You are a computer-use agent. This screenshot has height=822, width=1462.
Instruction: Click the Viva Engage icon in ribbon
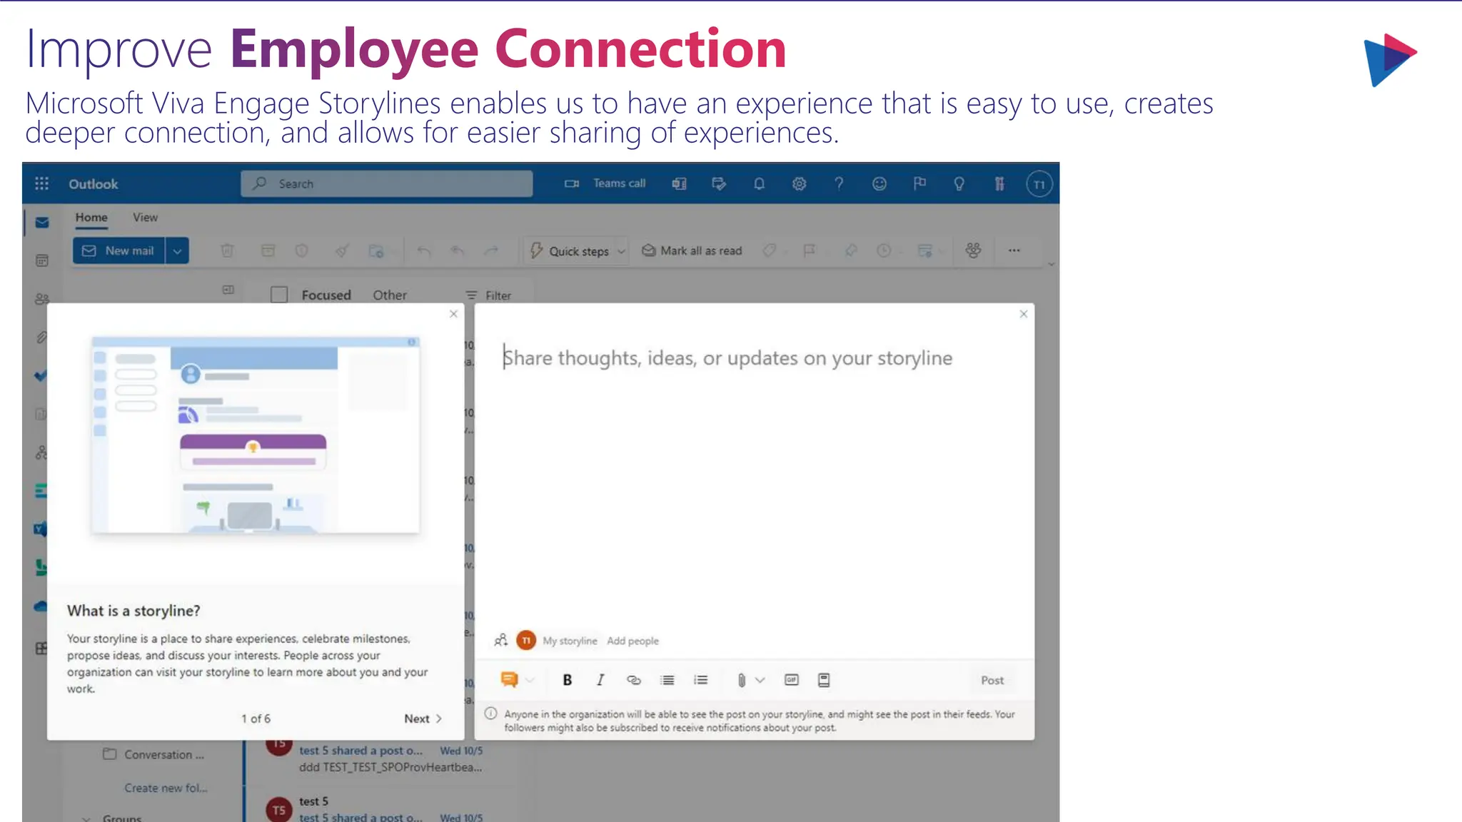click(x=973, y=250)
